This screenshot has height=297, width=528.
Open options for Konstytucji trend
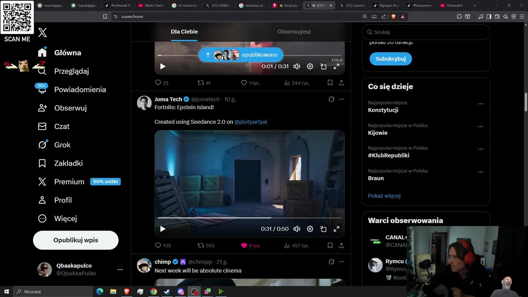480,104
